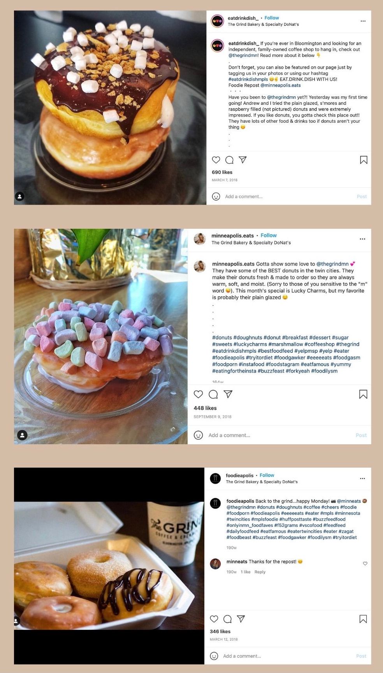The width and height of the screenshot is (383, 673).
Task: Click Add a comment field on foodieapolis post
Action: click(x=288, y=656)
